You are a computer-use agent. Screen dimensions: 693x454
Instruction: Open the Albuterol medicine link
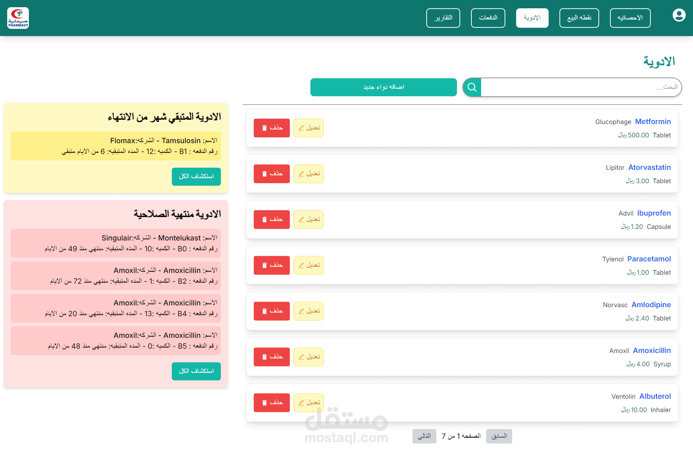click(x=655, y=396)
